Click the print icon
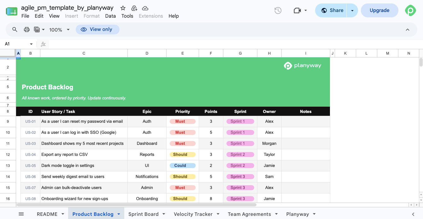This screenshot has width=423, height=219. coord(27,29)
